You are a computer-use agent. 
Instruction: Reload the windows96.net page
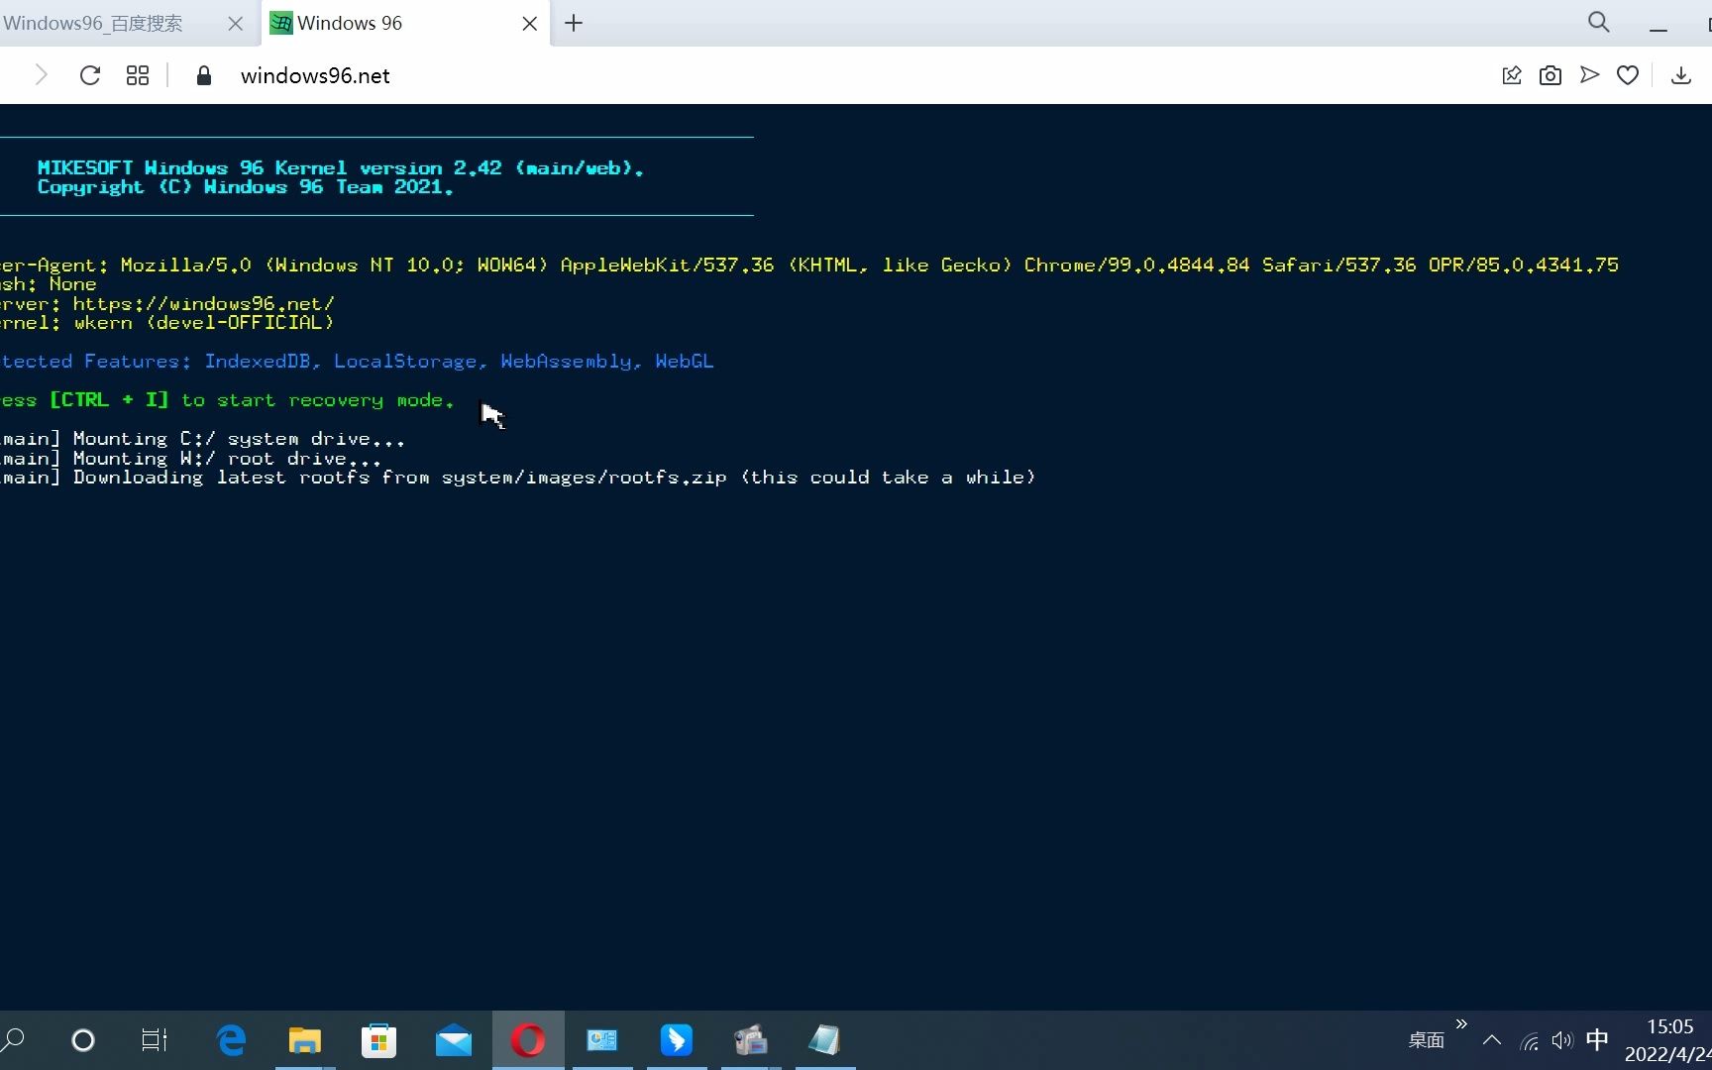click(x=90, y=75)
